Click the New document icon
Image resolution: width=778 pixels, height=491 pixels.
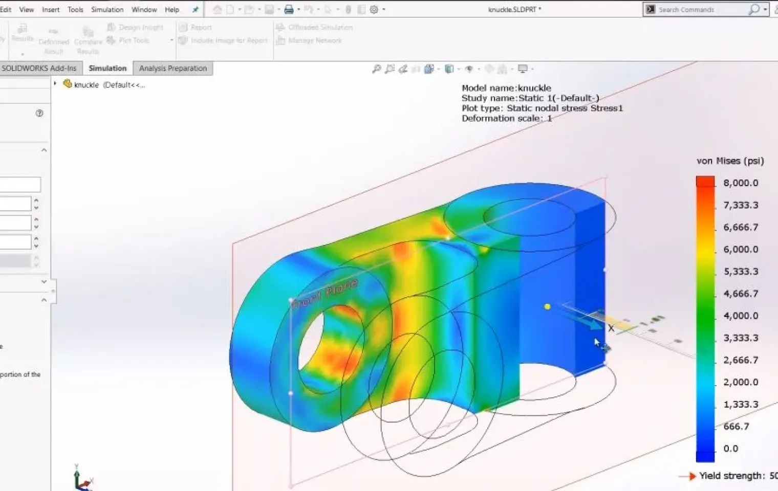tap(231, 9)
